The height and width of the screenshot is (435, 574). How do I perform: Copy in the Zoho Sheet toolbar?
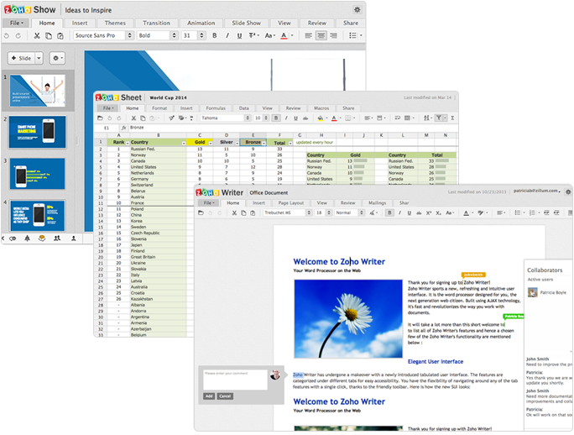143,118
